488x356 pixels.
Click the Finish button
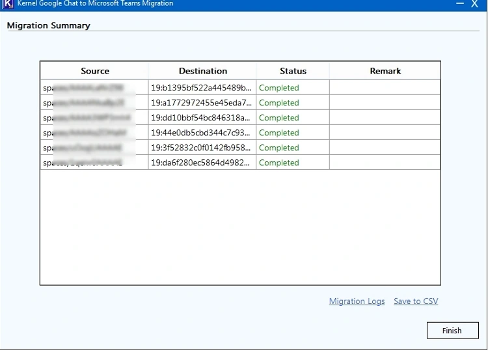tap(452, 331)
